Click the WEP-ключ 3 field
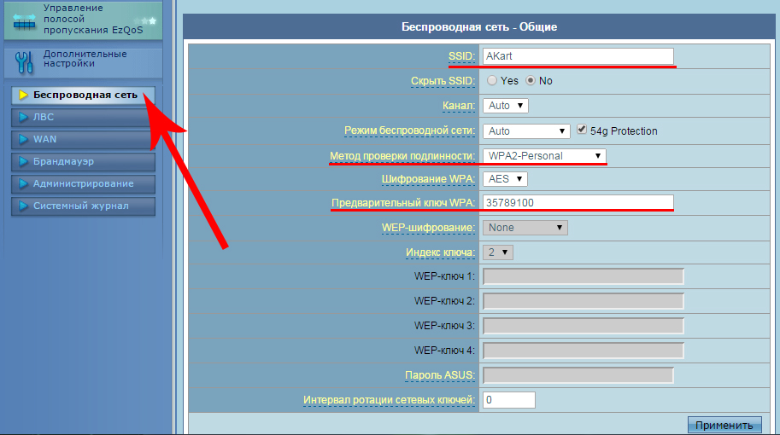This screenshot has height=435, width=780. point(583,326)
